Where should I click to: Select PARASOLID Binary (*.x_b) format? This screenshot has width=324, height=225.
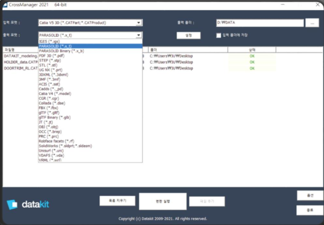click(90, 51)
